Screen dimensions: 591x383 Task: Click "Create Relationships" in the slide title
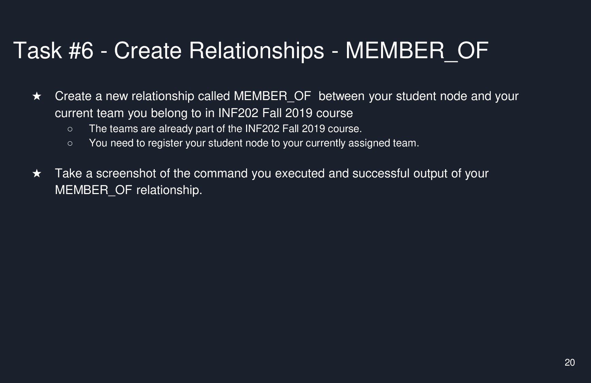tap(219, 50)
